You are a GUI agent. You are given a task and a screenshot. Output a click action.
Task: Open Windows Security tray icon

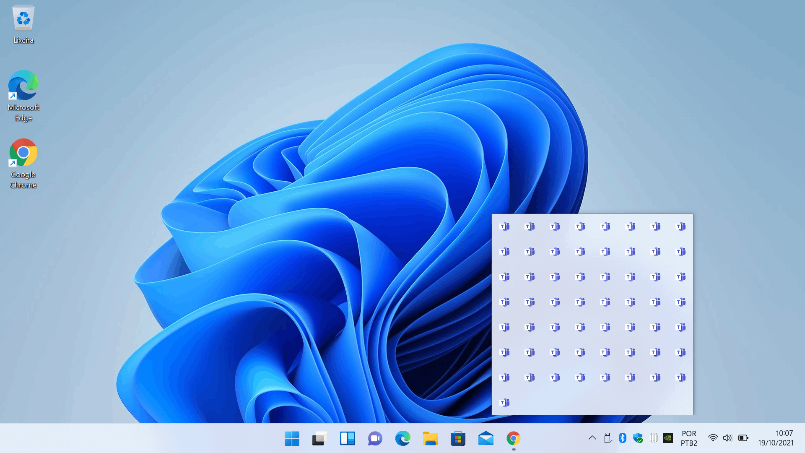[638, 438]
